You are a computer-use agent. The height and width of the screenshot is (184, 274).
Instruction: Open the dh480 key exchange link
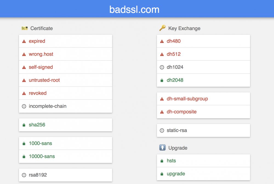pos(174,41)
